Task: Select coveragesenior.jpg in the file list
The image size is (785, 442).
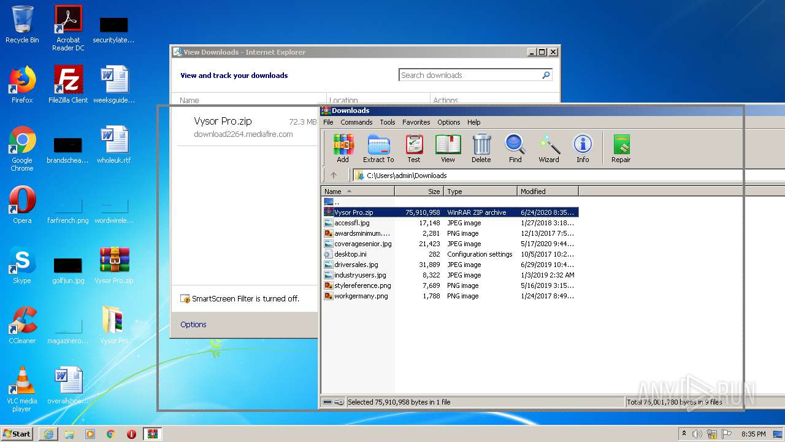Action: coord(451,244)
